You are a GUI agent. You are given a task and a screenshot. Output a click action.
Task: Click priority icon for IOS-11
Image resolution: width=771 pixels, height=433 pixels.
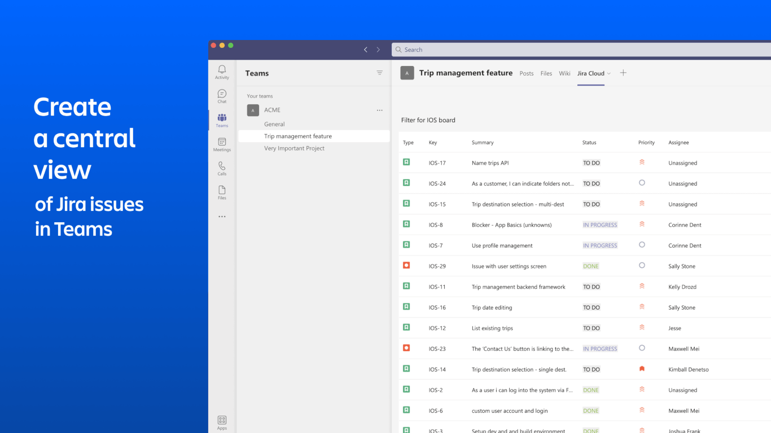tap(642, 286)
